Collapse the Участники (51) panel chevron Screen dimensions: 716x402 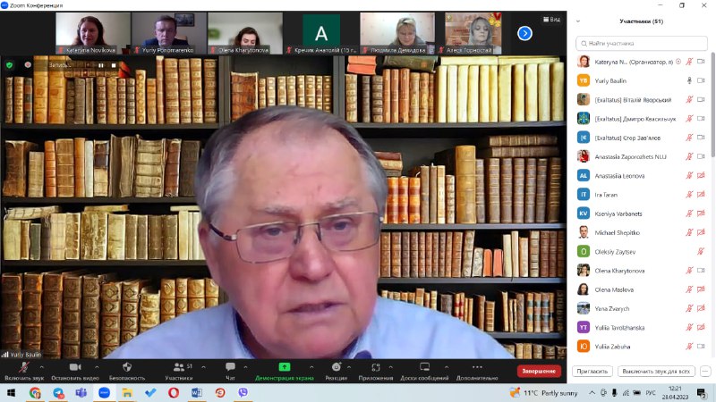pyautogui.click(x=580, y=21)
